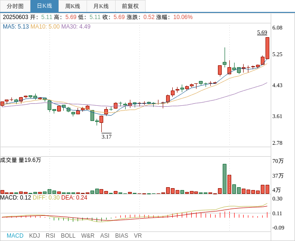
Task: Click the tallest green volume bar
Action: 225,179
